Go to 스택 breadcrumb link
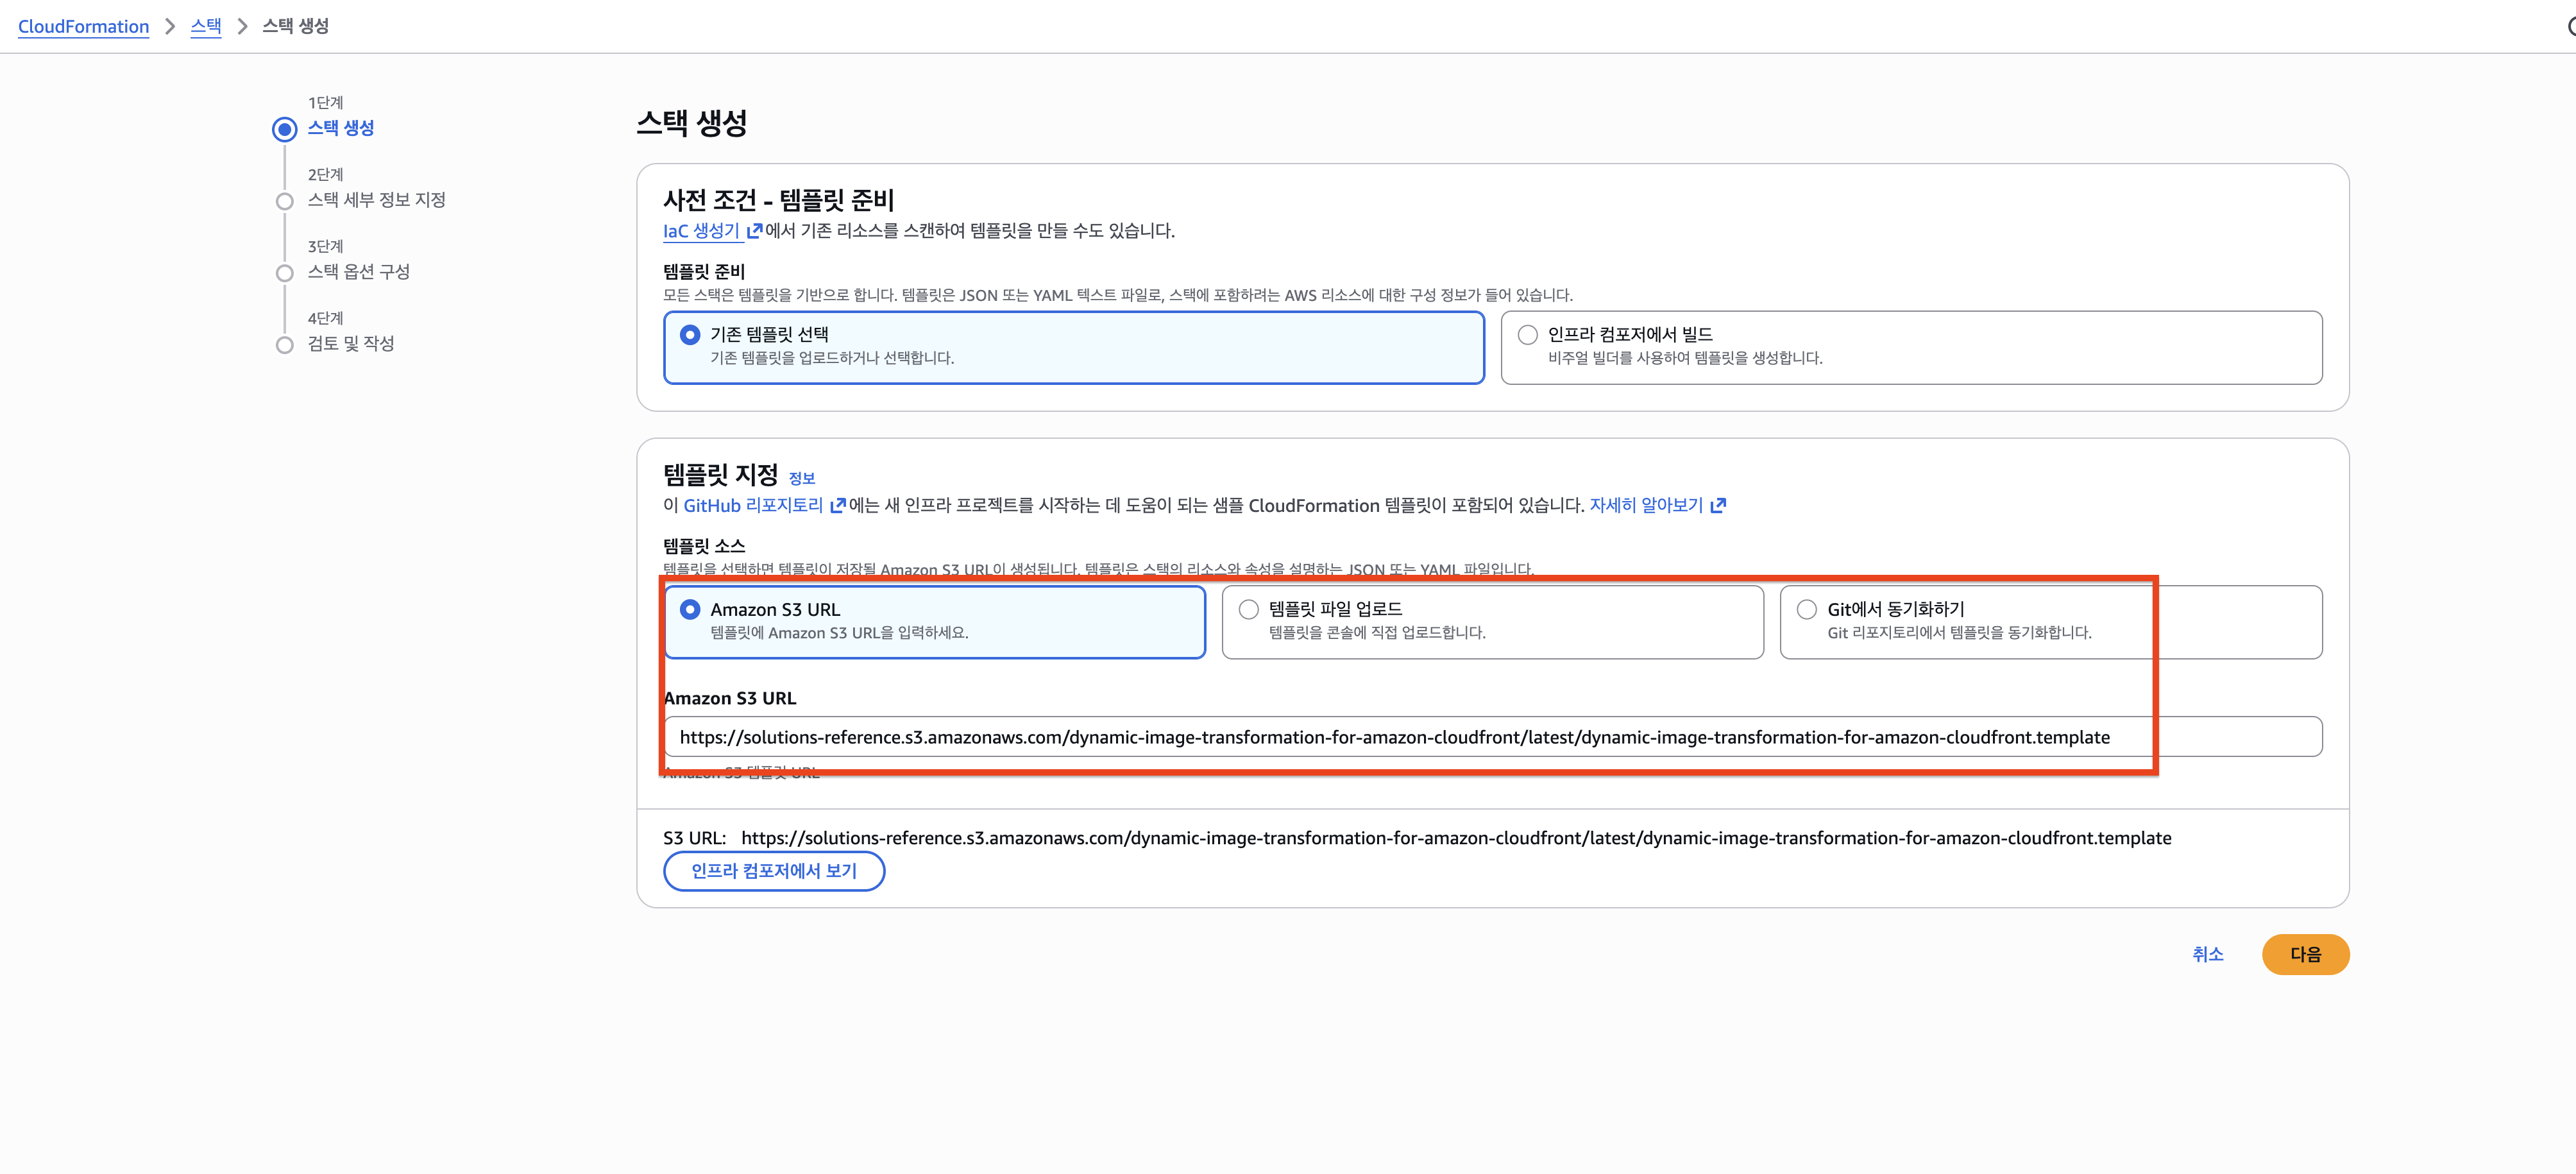The width and height of the screenshot is (2576, 1174). [206, 27]
